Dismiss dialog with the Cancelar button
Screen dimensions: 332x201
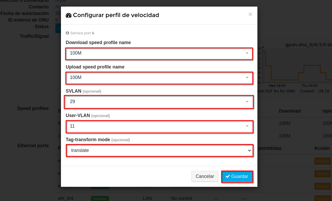point(205,176)
